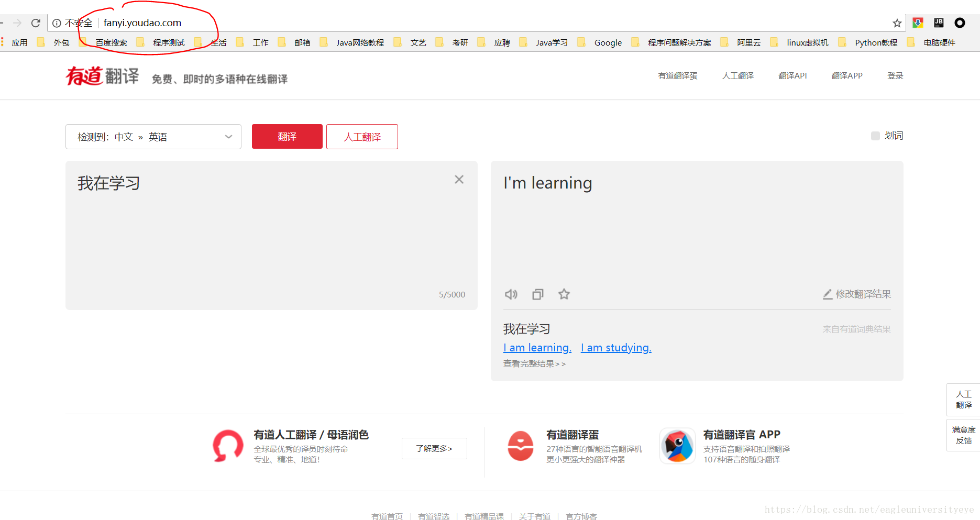Open the 'I am learning.' link
Image resolution: width=980 pixels, height=520 pixels.
pos(537,348)
